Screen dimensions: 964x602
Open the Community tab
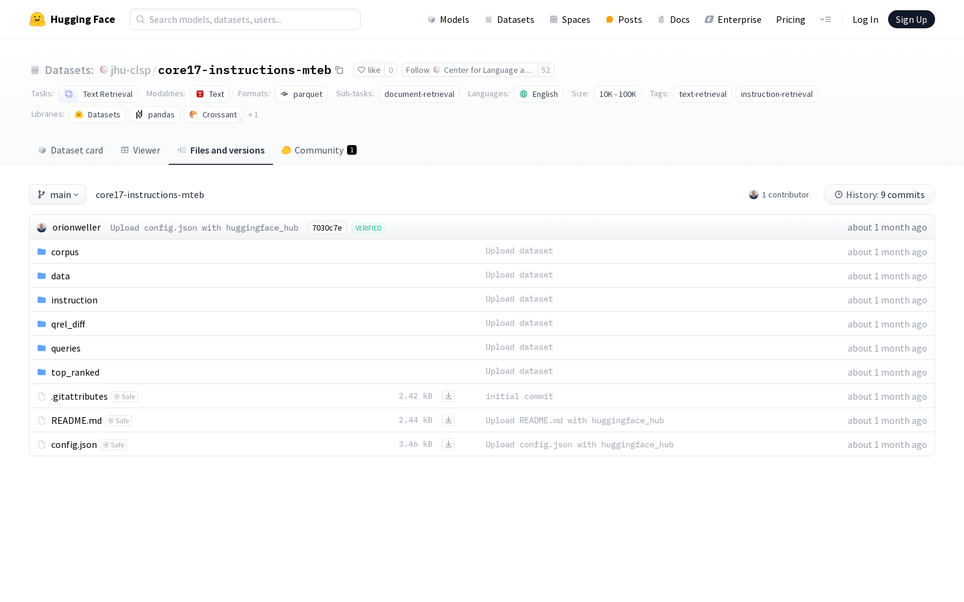[319, 150]
